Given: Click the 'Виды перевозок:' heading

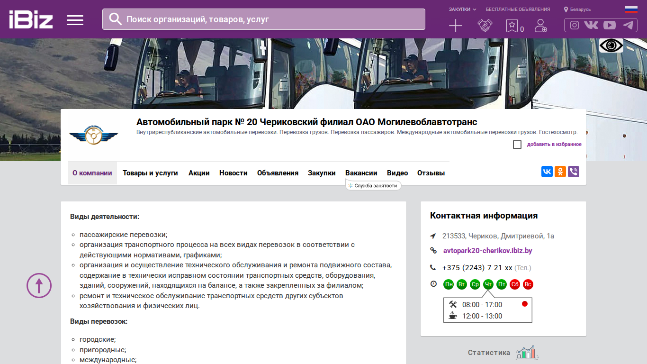Looking at the screenshot, I should (99, 321).
